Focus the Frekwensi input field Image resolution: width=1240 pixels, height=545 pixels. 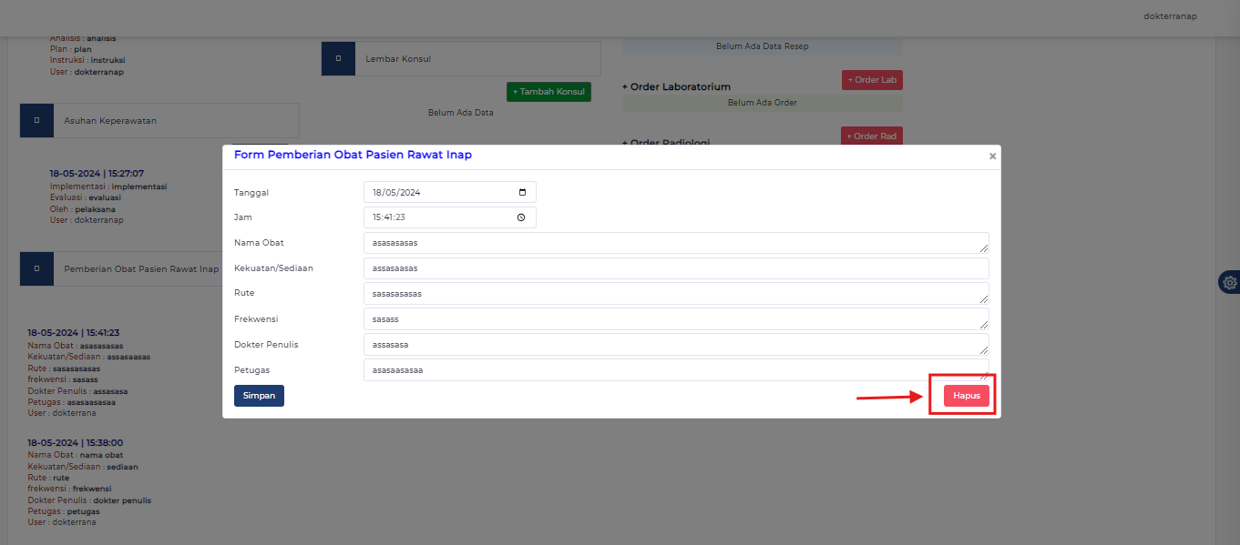click(x=676, y=318)
